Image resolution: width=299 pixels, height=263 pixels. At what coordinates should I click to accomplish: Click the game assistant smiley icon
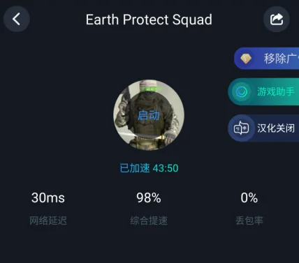(x=242, y=91)
